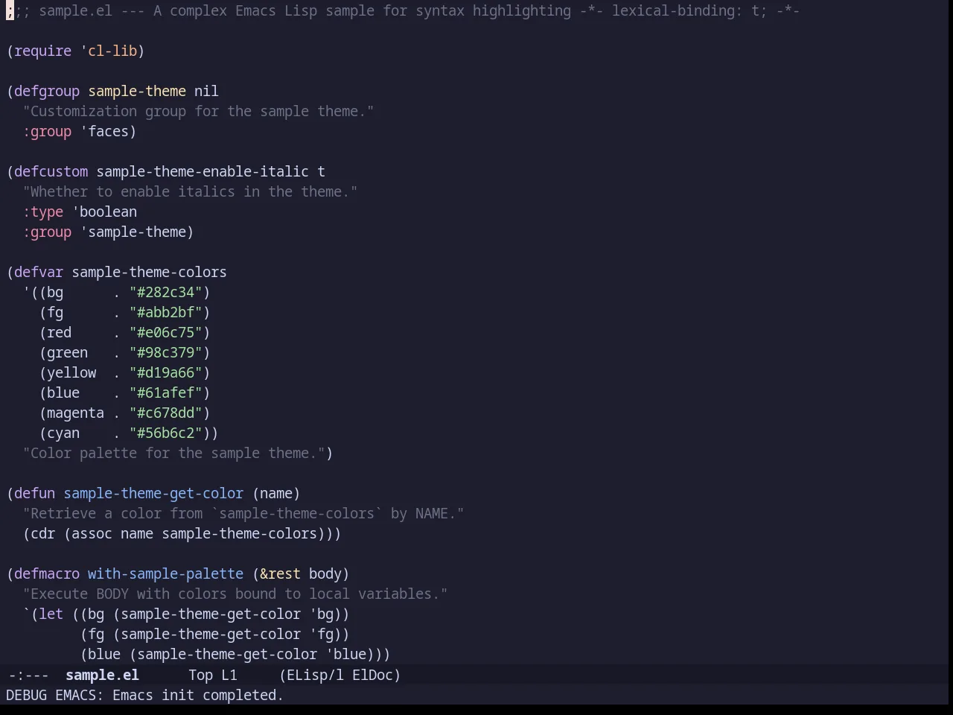Click the 'green' key in the color alist
Viewport: 953px width, 715px height.
[x=67, y=352]
